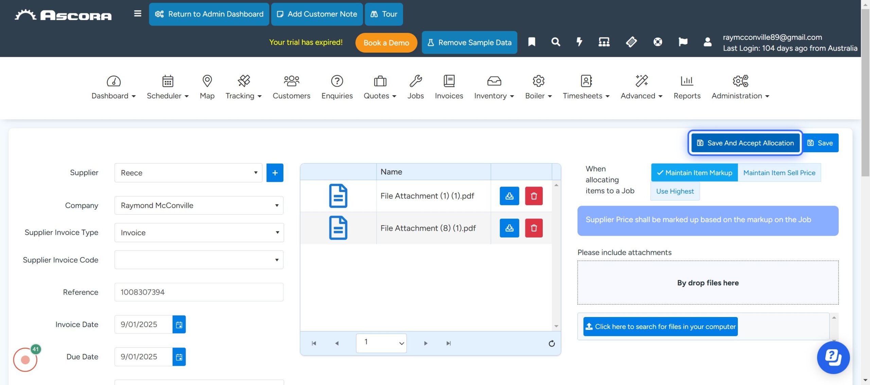Open the search magnifier icon
The height and width of the screenshot is (385, 870).
(556, 42)
